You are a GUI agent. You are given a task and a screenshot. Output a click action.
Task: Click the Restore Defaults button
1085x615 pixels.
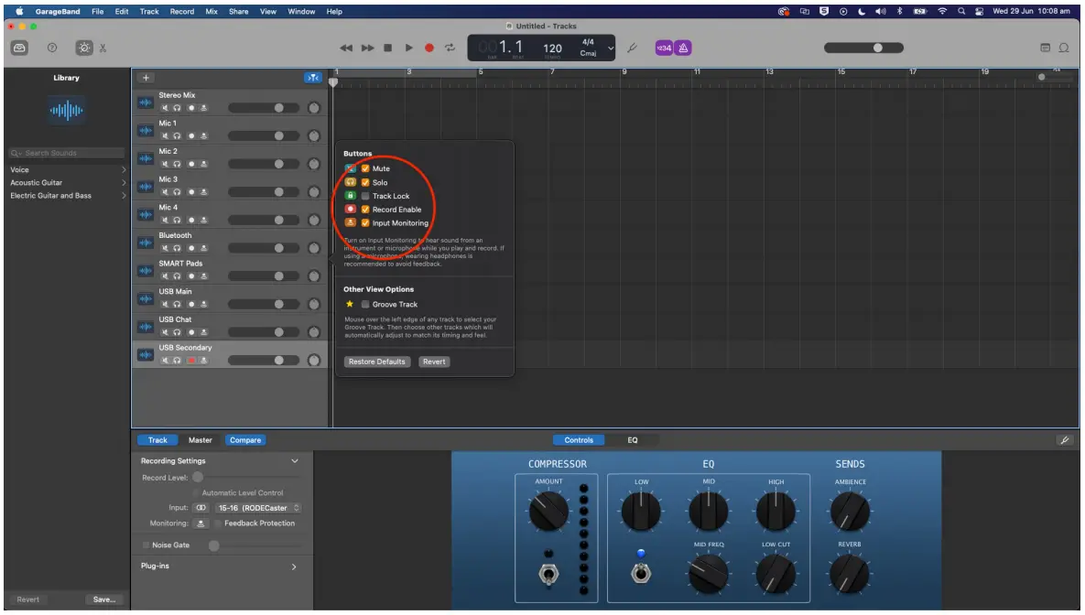click(x=376, y=361)
